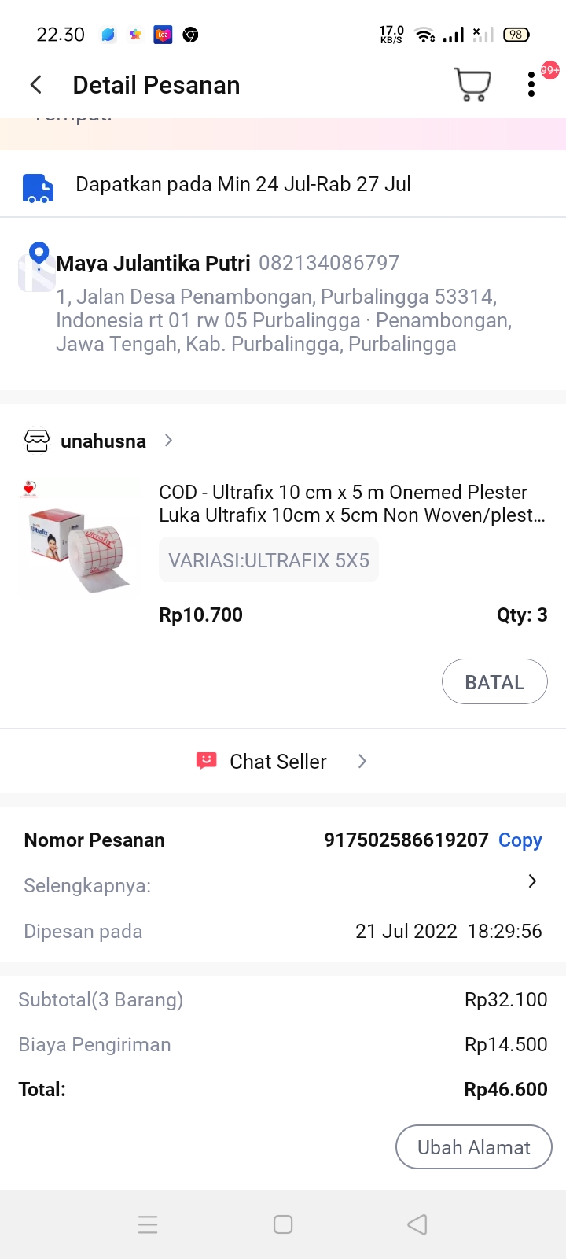The height and width of the screenshot is (1259, 566).
Task: Tap the back arrow in header
Action: 36,85
